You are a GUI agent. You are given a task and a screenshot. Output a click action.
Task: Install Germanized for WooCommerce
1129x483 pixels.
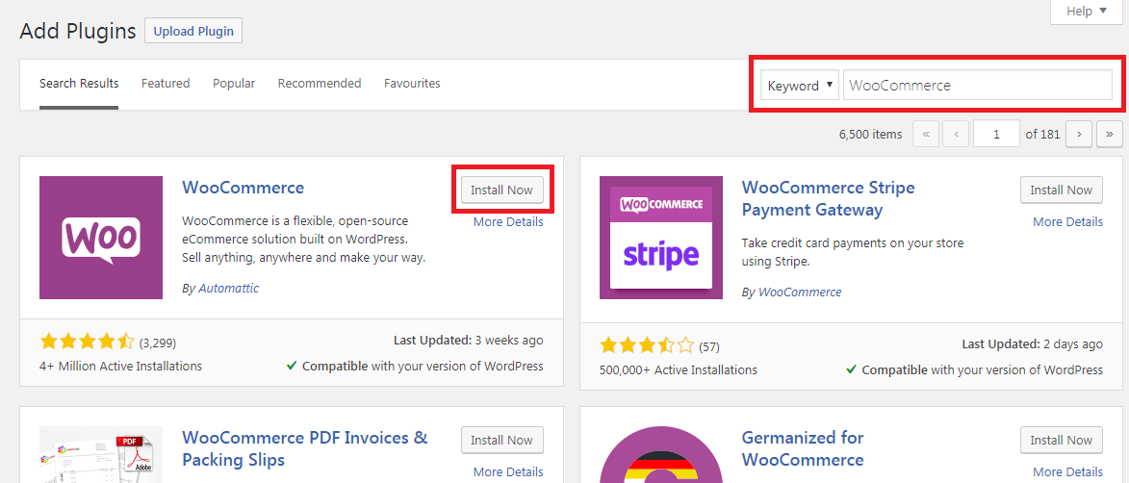point(1062,440)
